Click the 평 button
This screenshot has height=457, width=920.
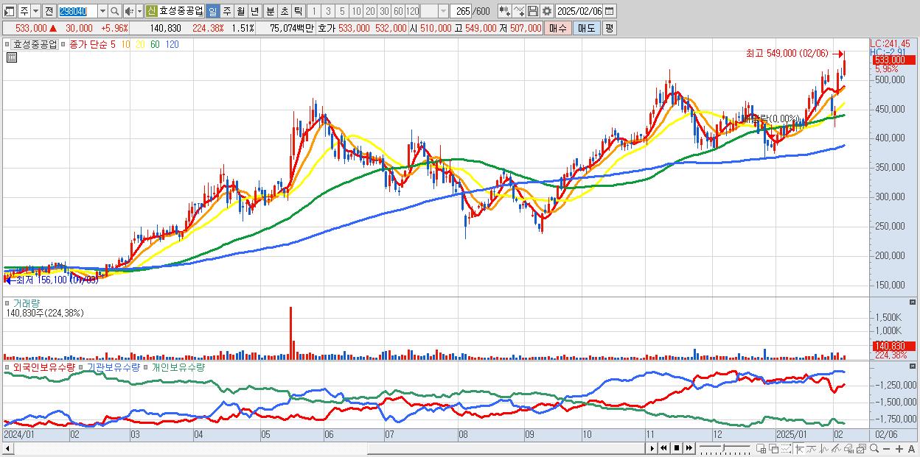pyautogui.click(x=609, y=28)
